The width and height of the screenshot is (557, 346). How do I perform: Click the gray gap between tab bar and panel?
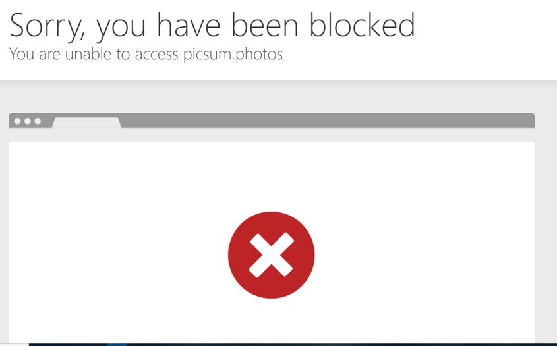pyautogui.click(x=272, y=134)
